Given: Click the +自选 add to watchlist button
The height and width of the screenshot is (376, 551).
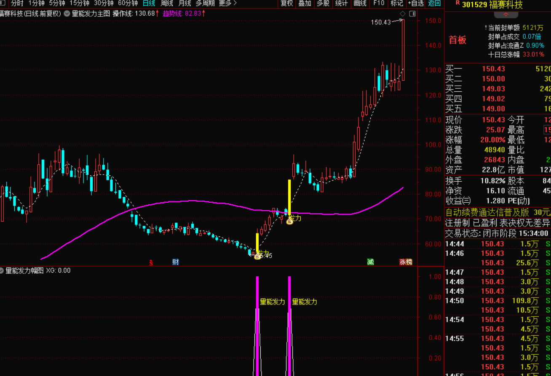Looking at the screenshot, I should point(415,3).
